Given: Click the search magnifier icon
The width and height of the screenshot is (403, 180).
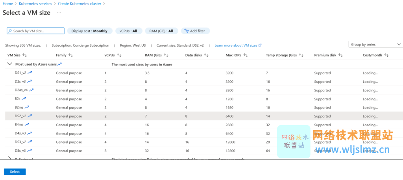Looking at the screenshot, I should [x=10, y=31].
